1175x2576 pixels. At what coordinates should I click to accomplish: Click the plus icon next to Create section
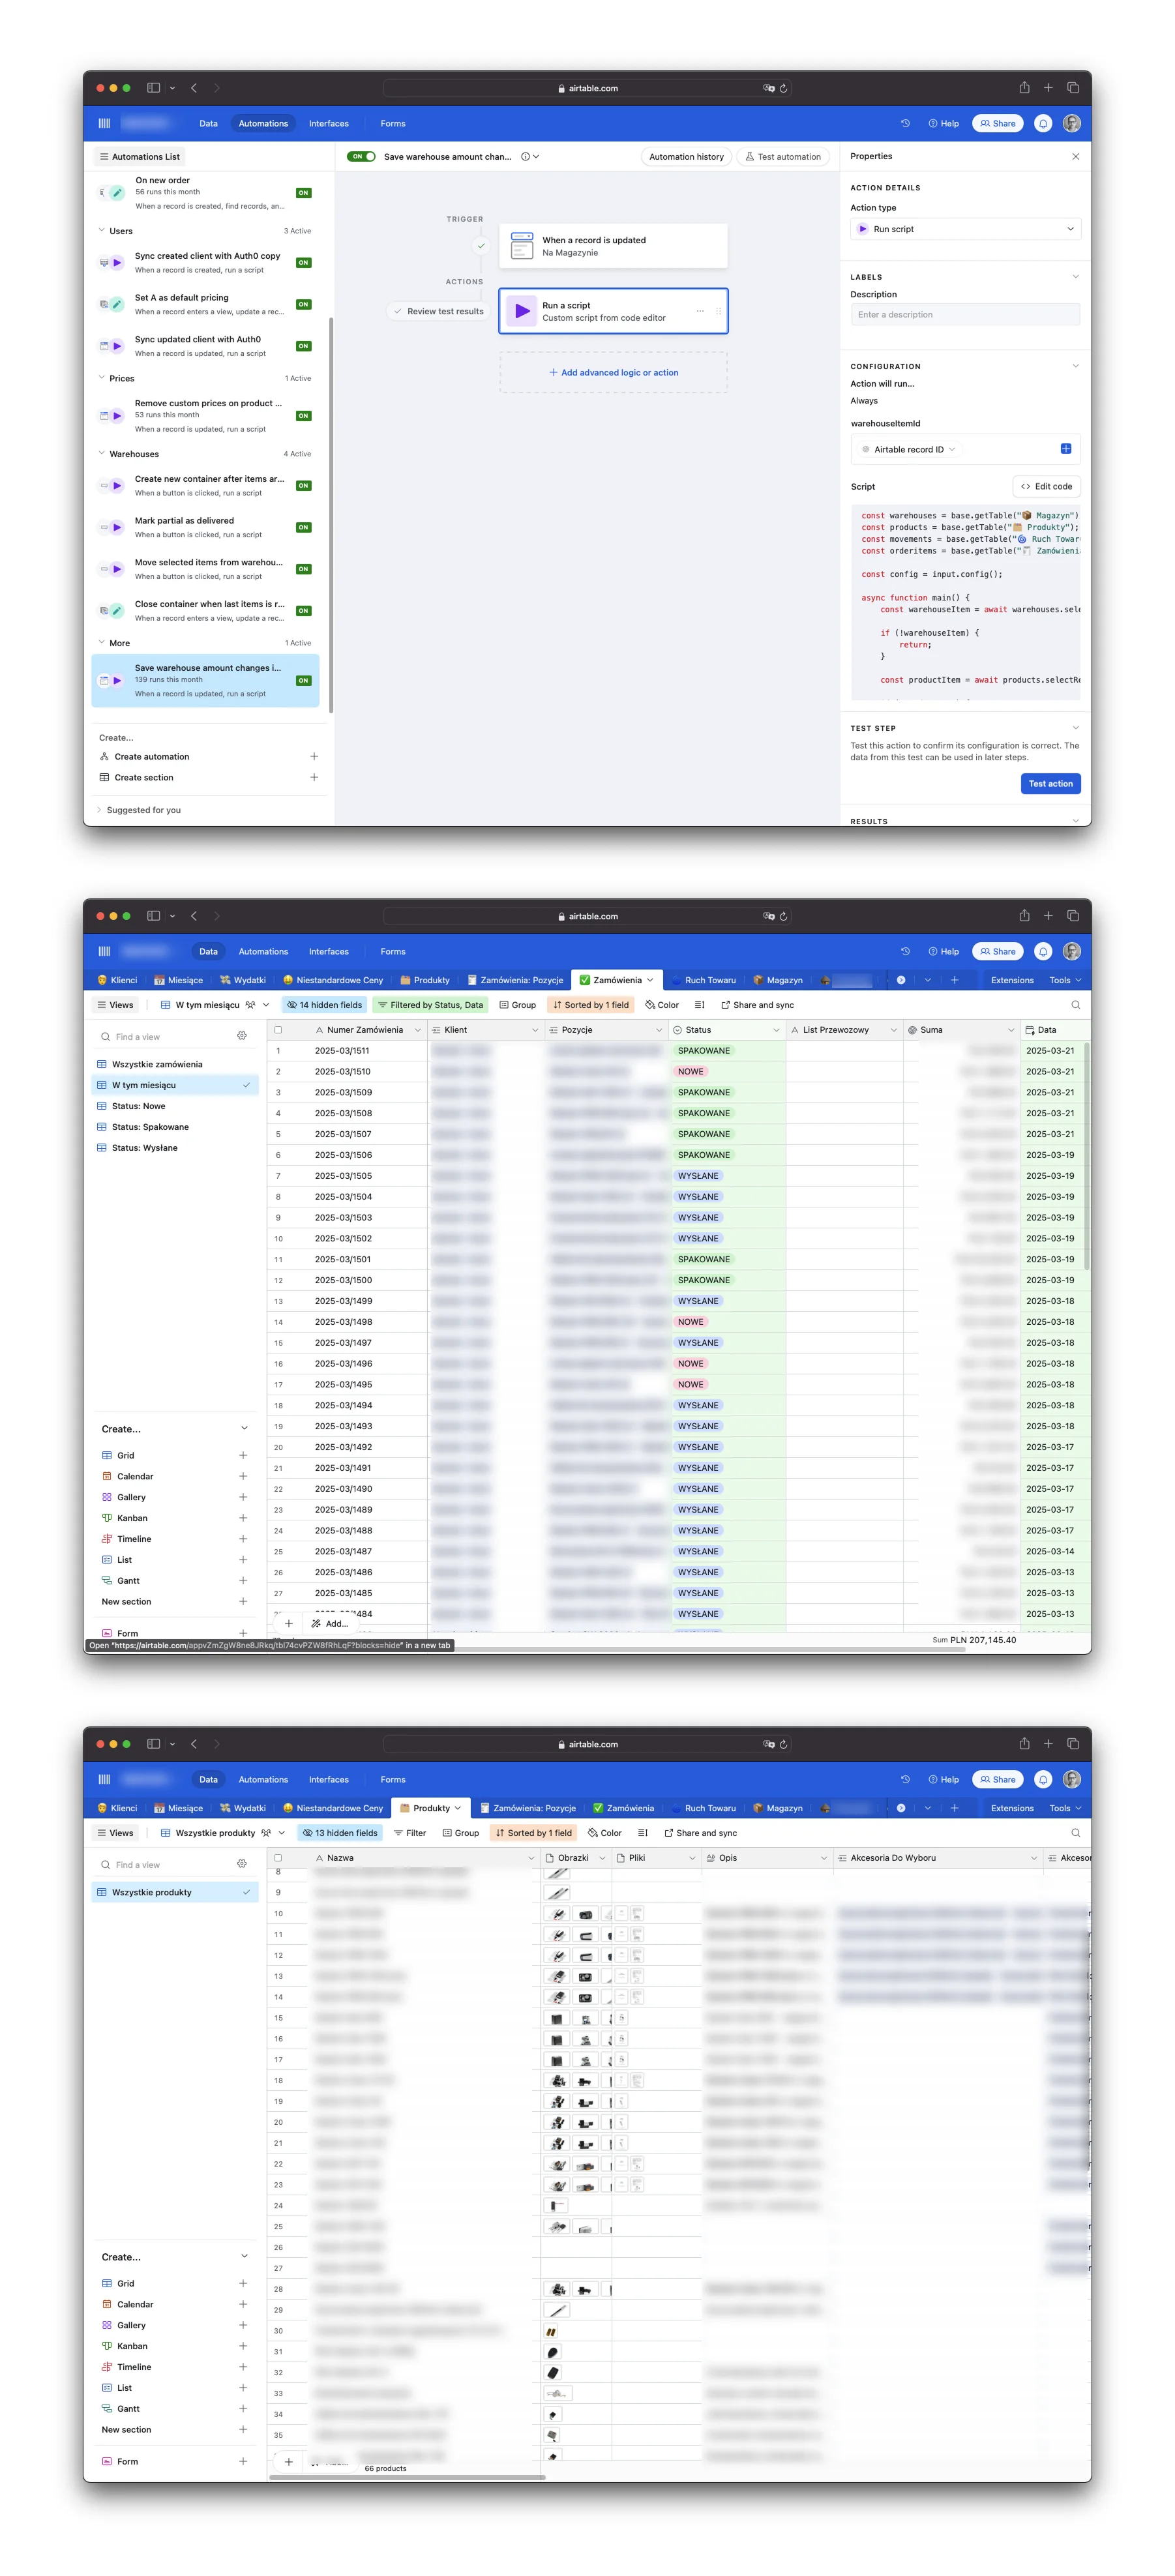[314, 778]
